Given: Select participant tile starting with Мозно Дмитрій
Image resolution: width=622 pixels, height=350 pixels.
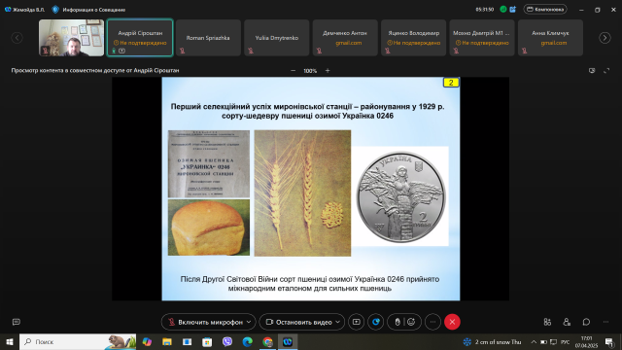Looking at the screenshot, I should 482,38.
